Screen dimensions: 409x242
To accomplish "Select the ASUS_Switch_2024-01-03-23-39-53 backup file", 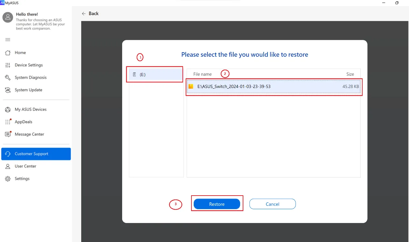I will click(234, 86).
